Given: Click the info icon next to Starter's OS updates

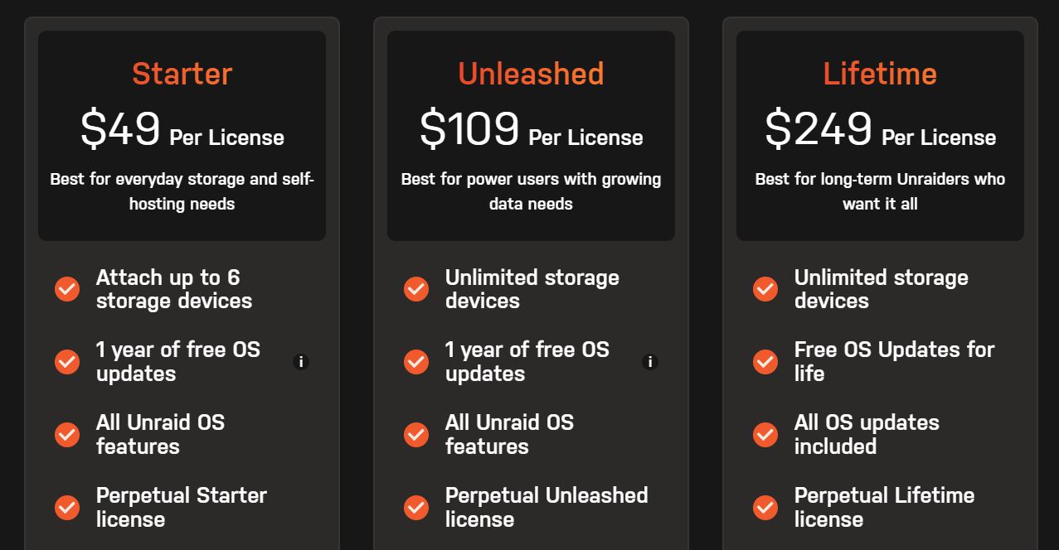Looking at the screenshot, I should click(302, 361).
